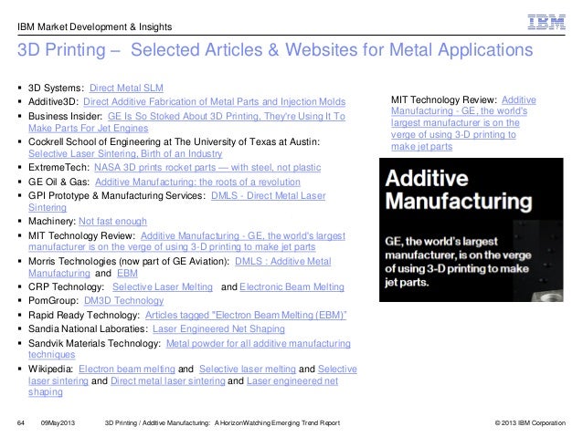The width and height of the screenshot is (583, 437).
Task: Open NASA 3D prints rocket parts link
Action: tap(207, 168)
